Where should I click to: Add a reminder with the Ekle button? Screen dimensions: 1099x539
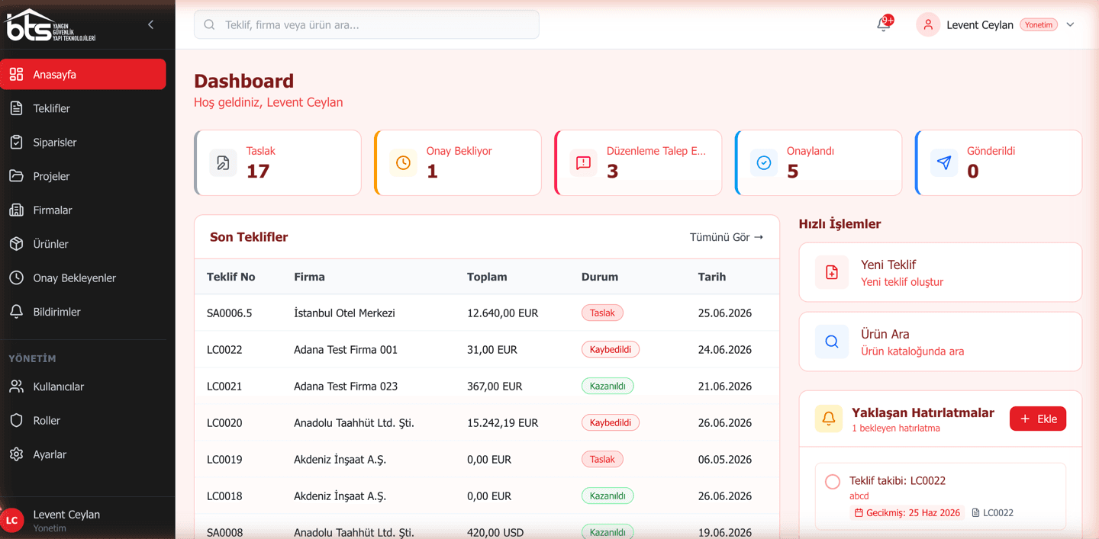point(1038,419)
